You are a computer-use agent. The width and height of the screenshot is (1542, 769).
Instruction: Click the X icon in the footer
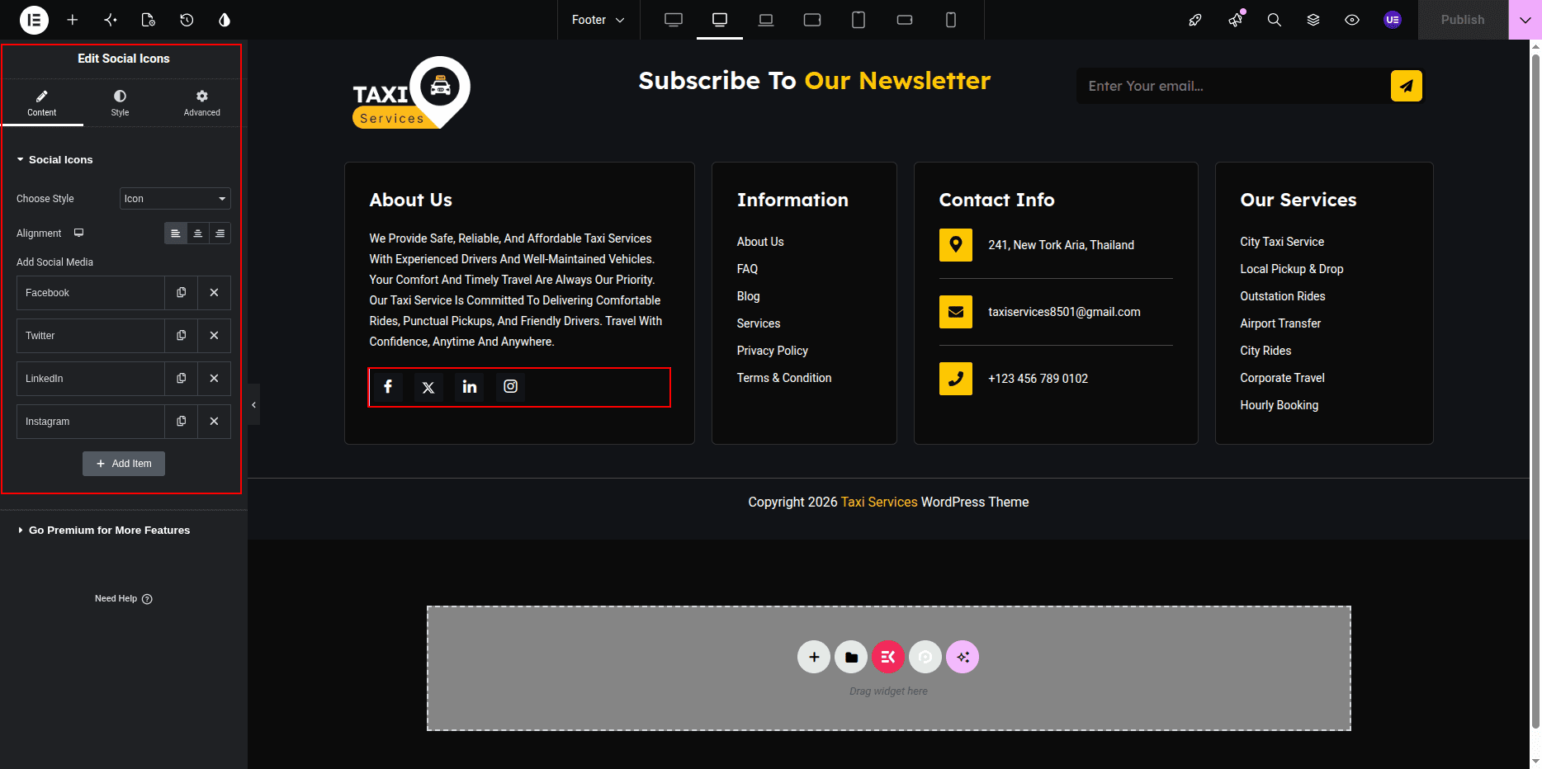(x=428, y=387)
